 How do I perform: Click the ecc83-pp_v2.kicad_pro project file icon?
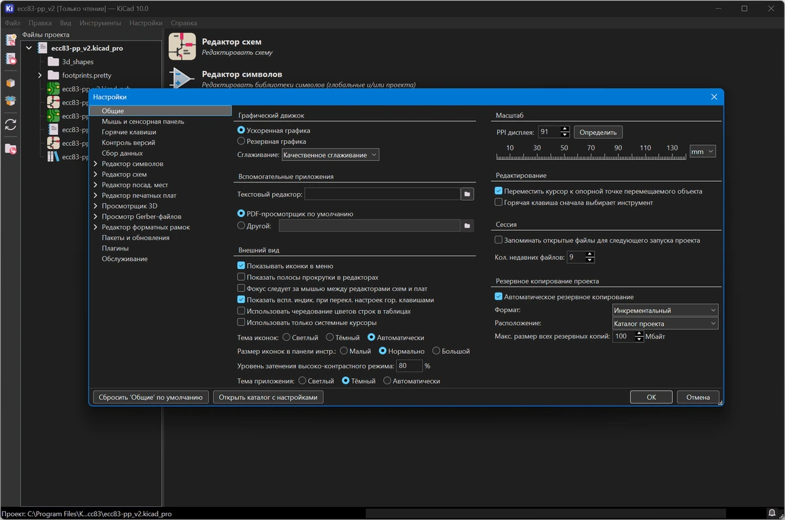click(43, 48)
